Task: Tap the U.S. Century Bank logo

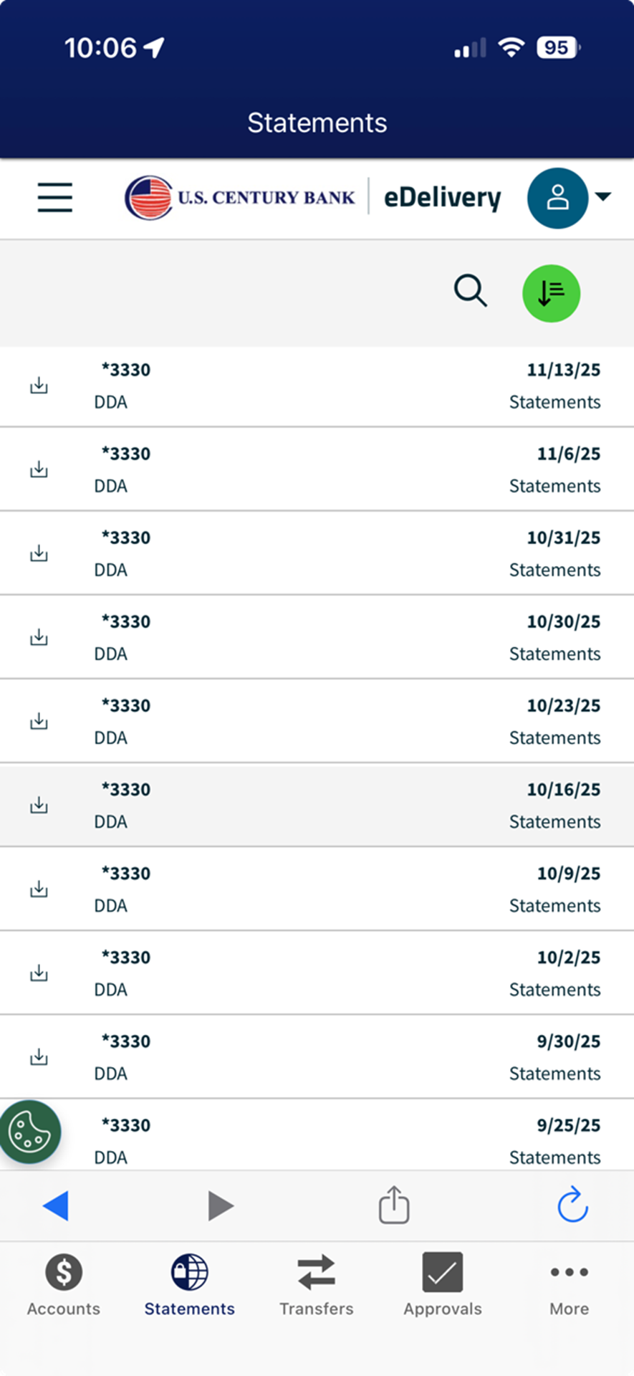Action: point(241,197)
